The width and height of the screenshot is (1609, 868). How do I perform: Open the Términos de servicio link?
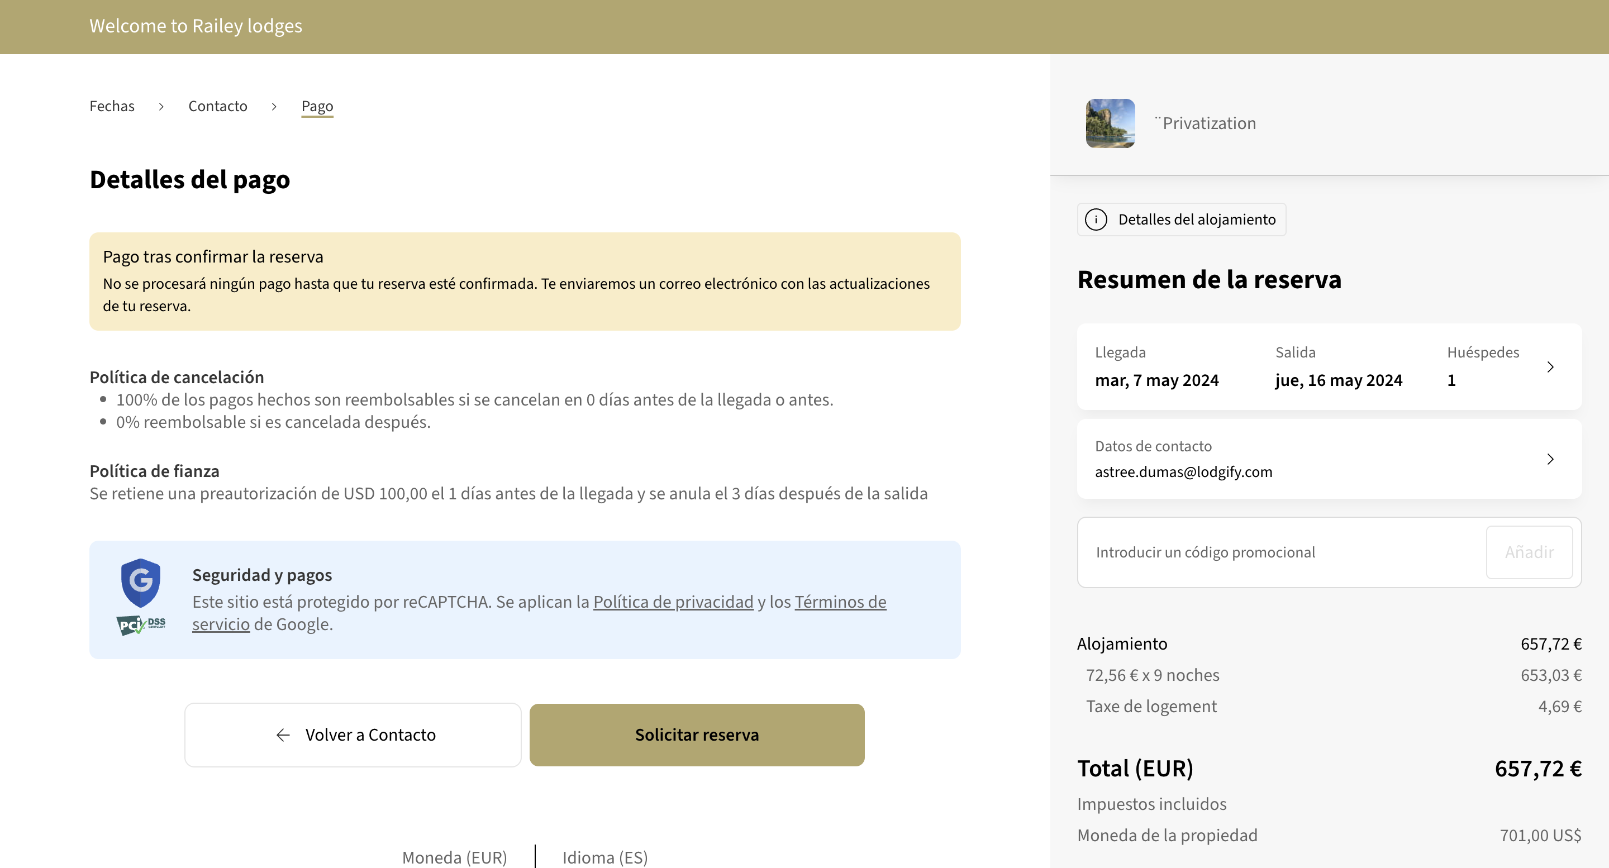coord(840,602)
